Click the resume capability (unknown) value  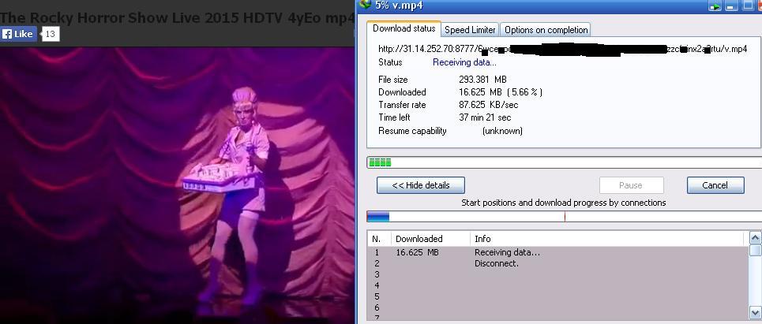[502, 131]
